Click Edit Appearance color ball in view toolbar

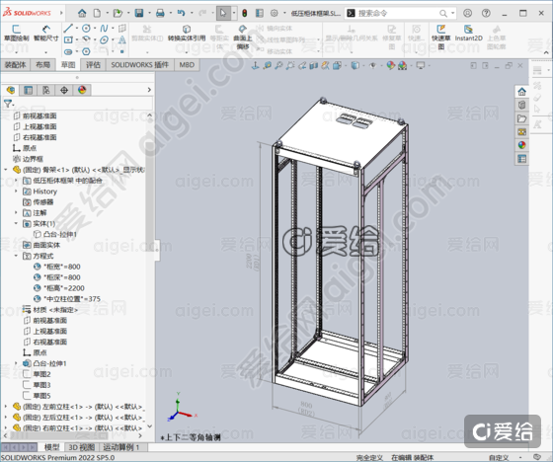tap(390, 65)
